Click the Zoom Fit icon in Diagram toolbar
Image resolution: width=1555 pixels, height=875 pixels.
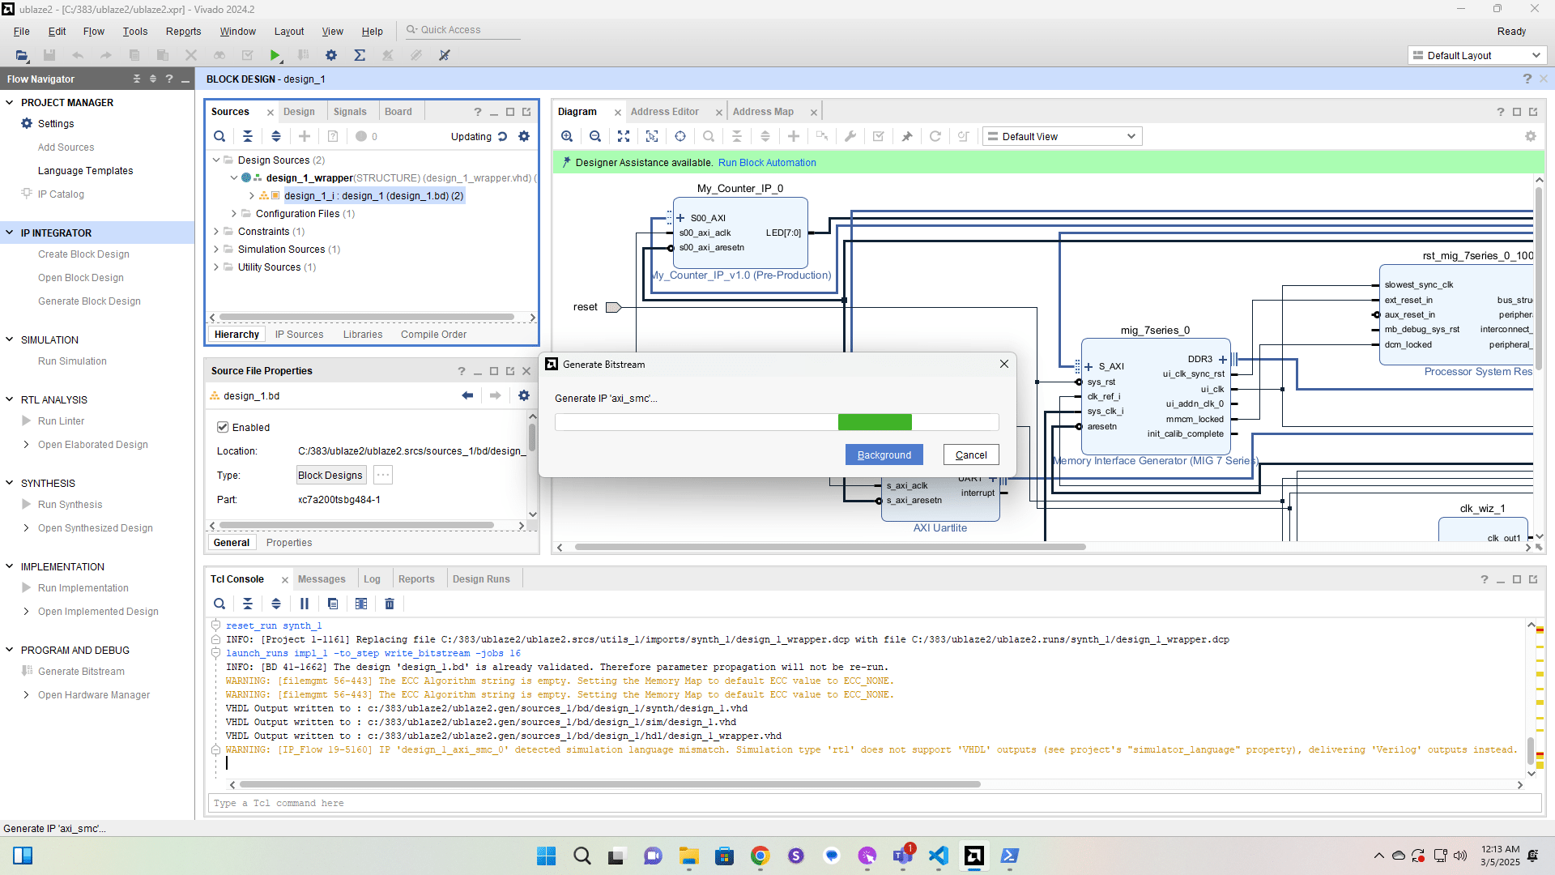pos(624,136)
